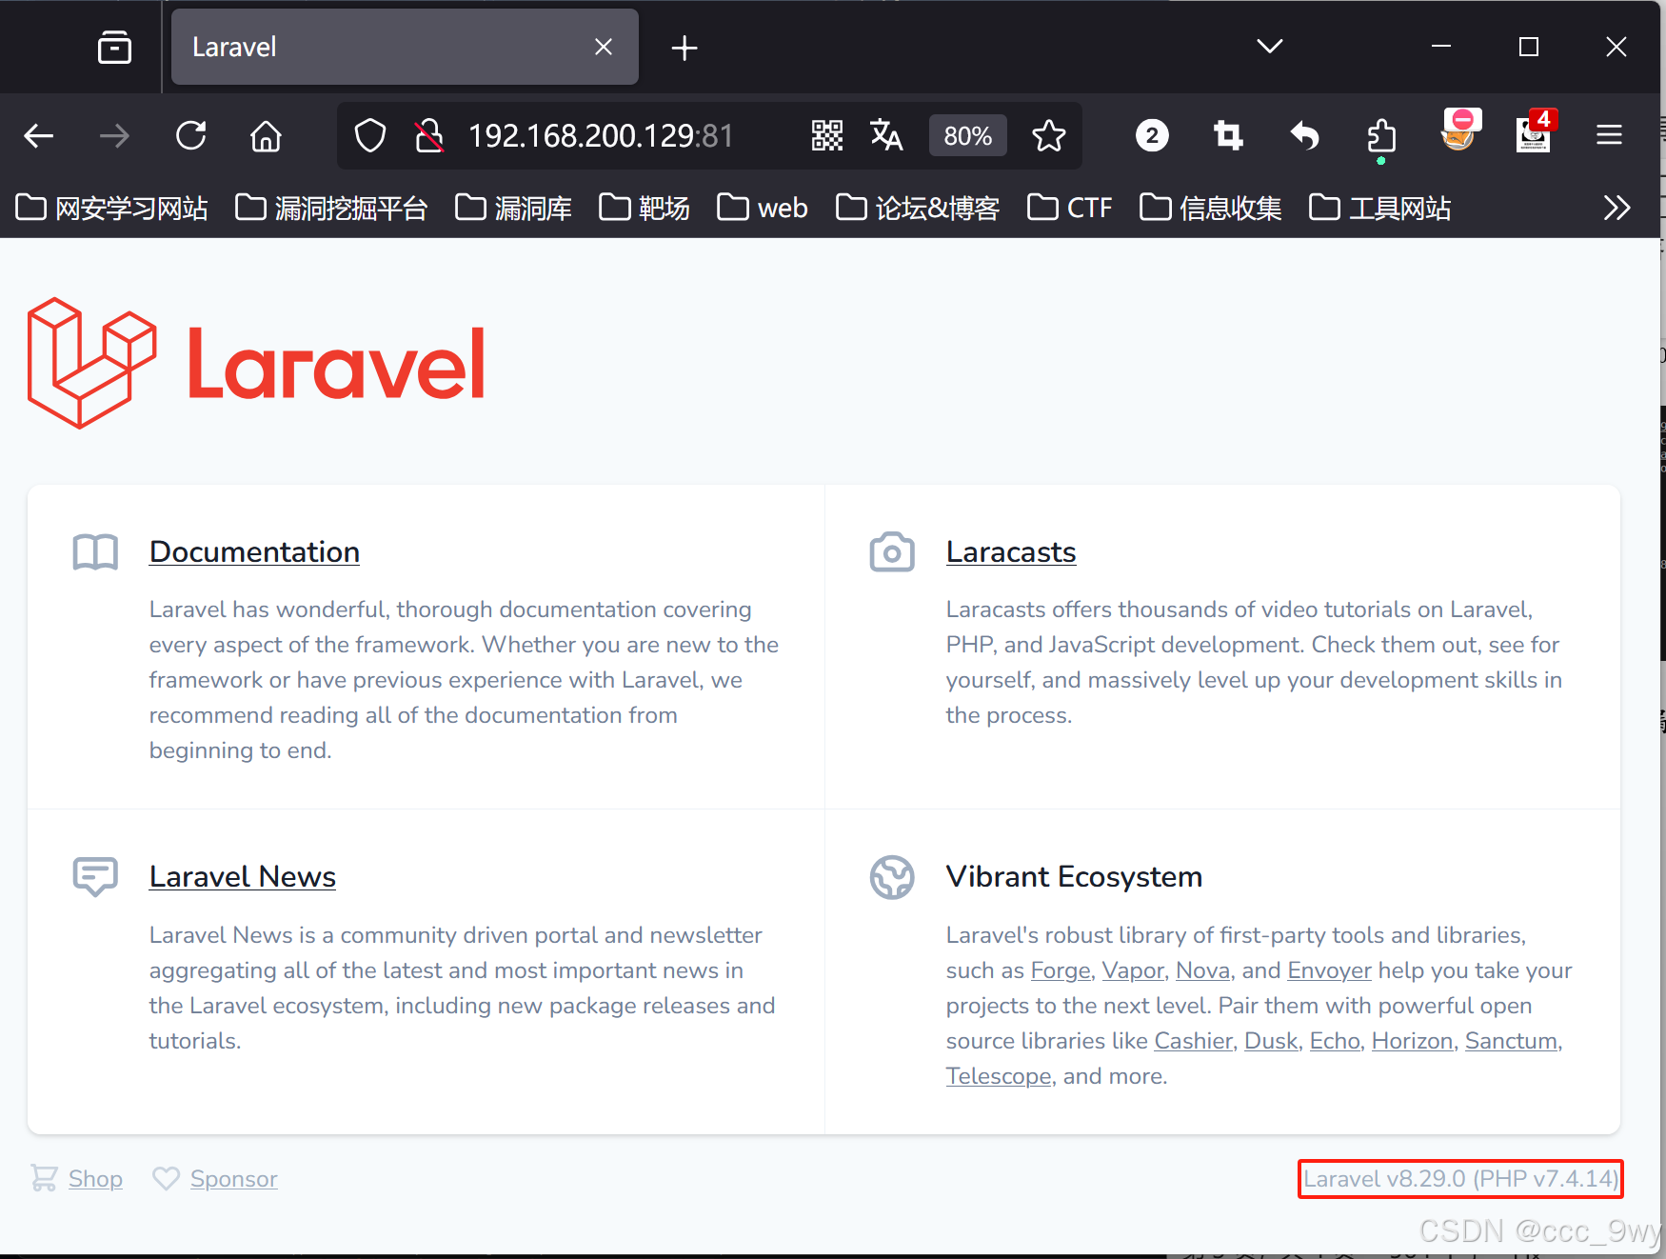Click the address bar URL 192.168.200.129:81

pos(601,136)
